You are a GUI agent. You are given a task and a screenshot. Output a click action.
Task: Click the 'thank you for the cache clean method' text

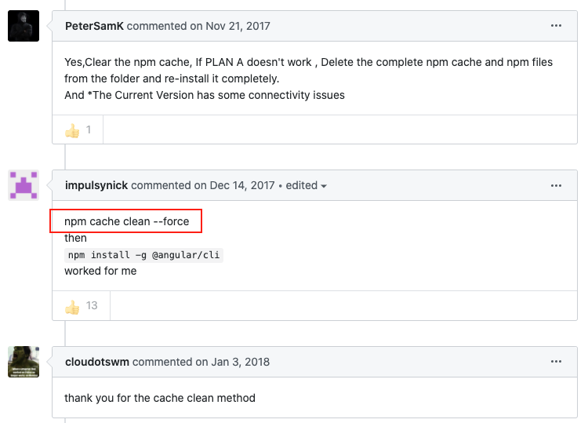tap(160, 398)
